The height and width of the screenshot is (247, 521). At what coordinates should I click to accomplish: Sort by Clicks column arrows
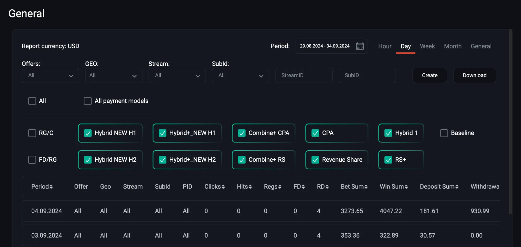pyautogui.click(x=223, y=187)
